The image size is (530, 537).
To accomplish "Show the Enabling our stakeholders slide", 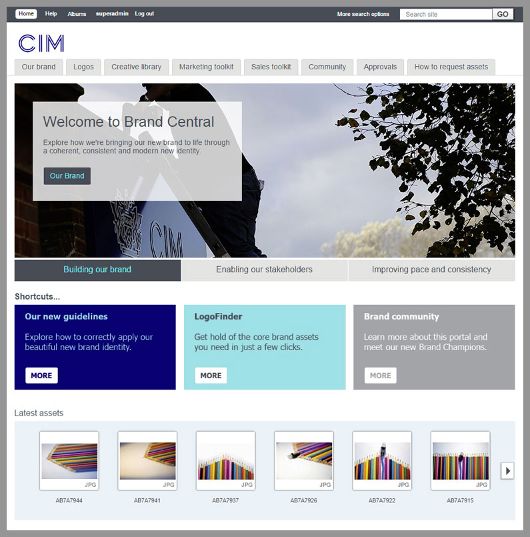I will (264, 270).
